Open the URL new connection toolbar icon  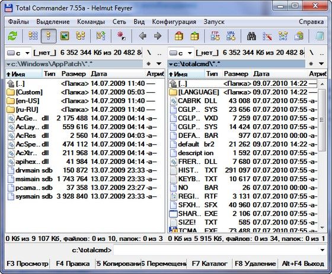(231, 36)
